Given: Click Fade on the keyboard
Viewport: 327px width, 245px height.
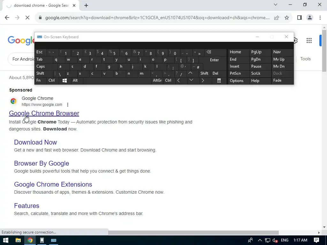Looking at the screenshot, I should [x=282, y=80].
